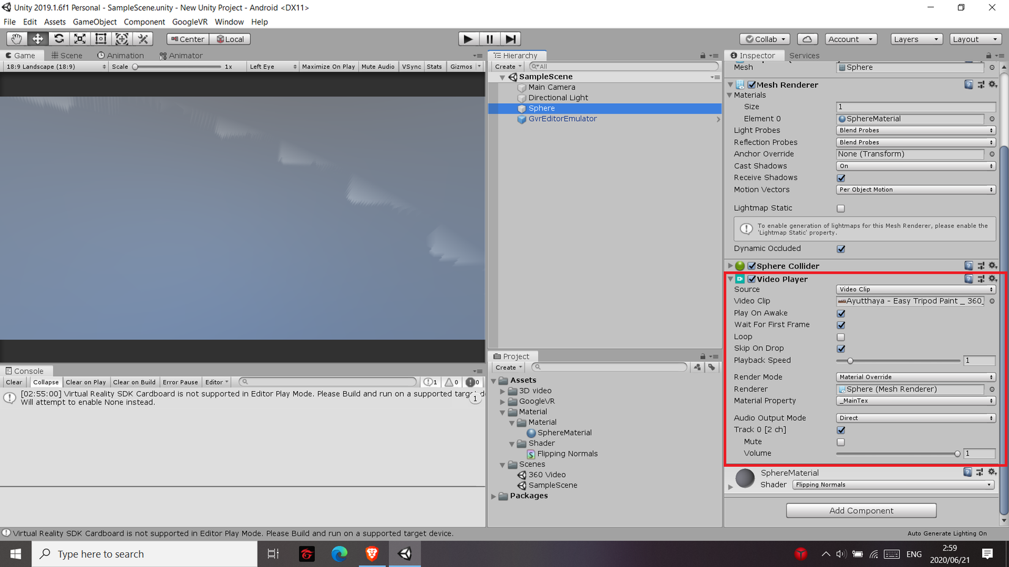
Task: Open the Cast Shadows dropdown
Action: (x=915, y=166)
